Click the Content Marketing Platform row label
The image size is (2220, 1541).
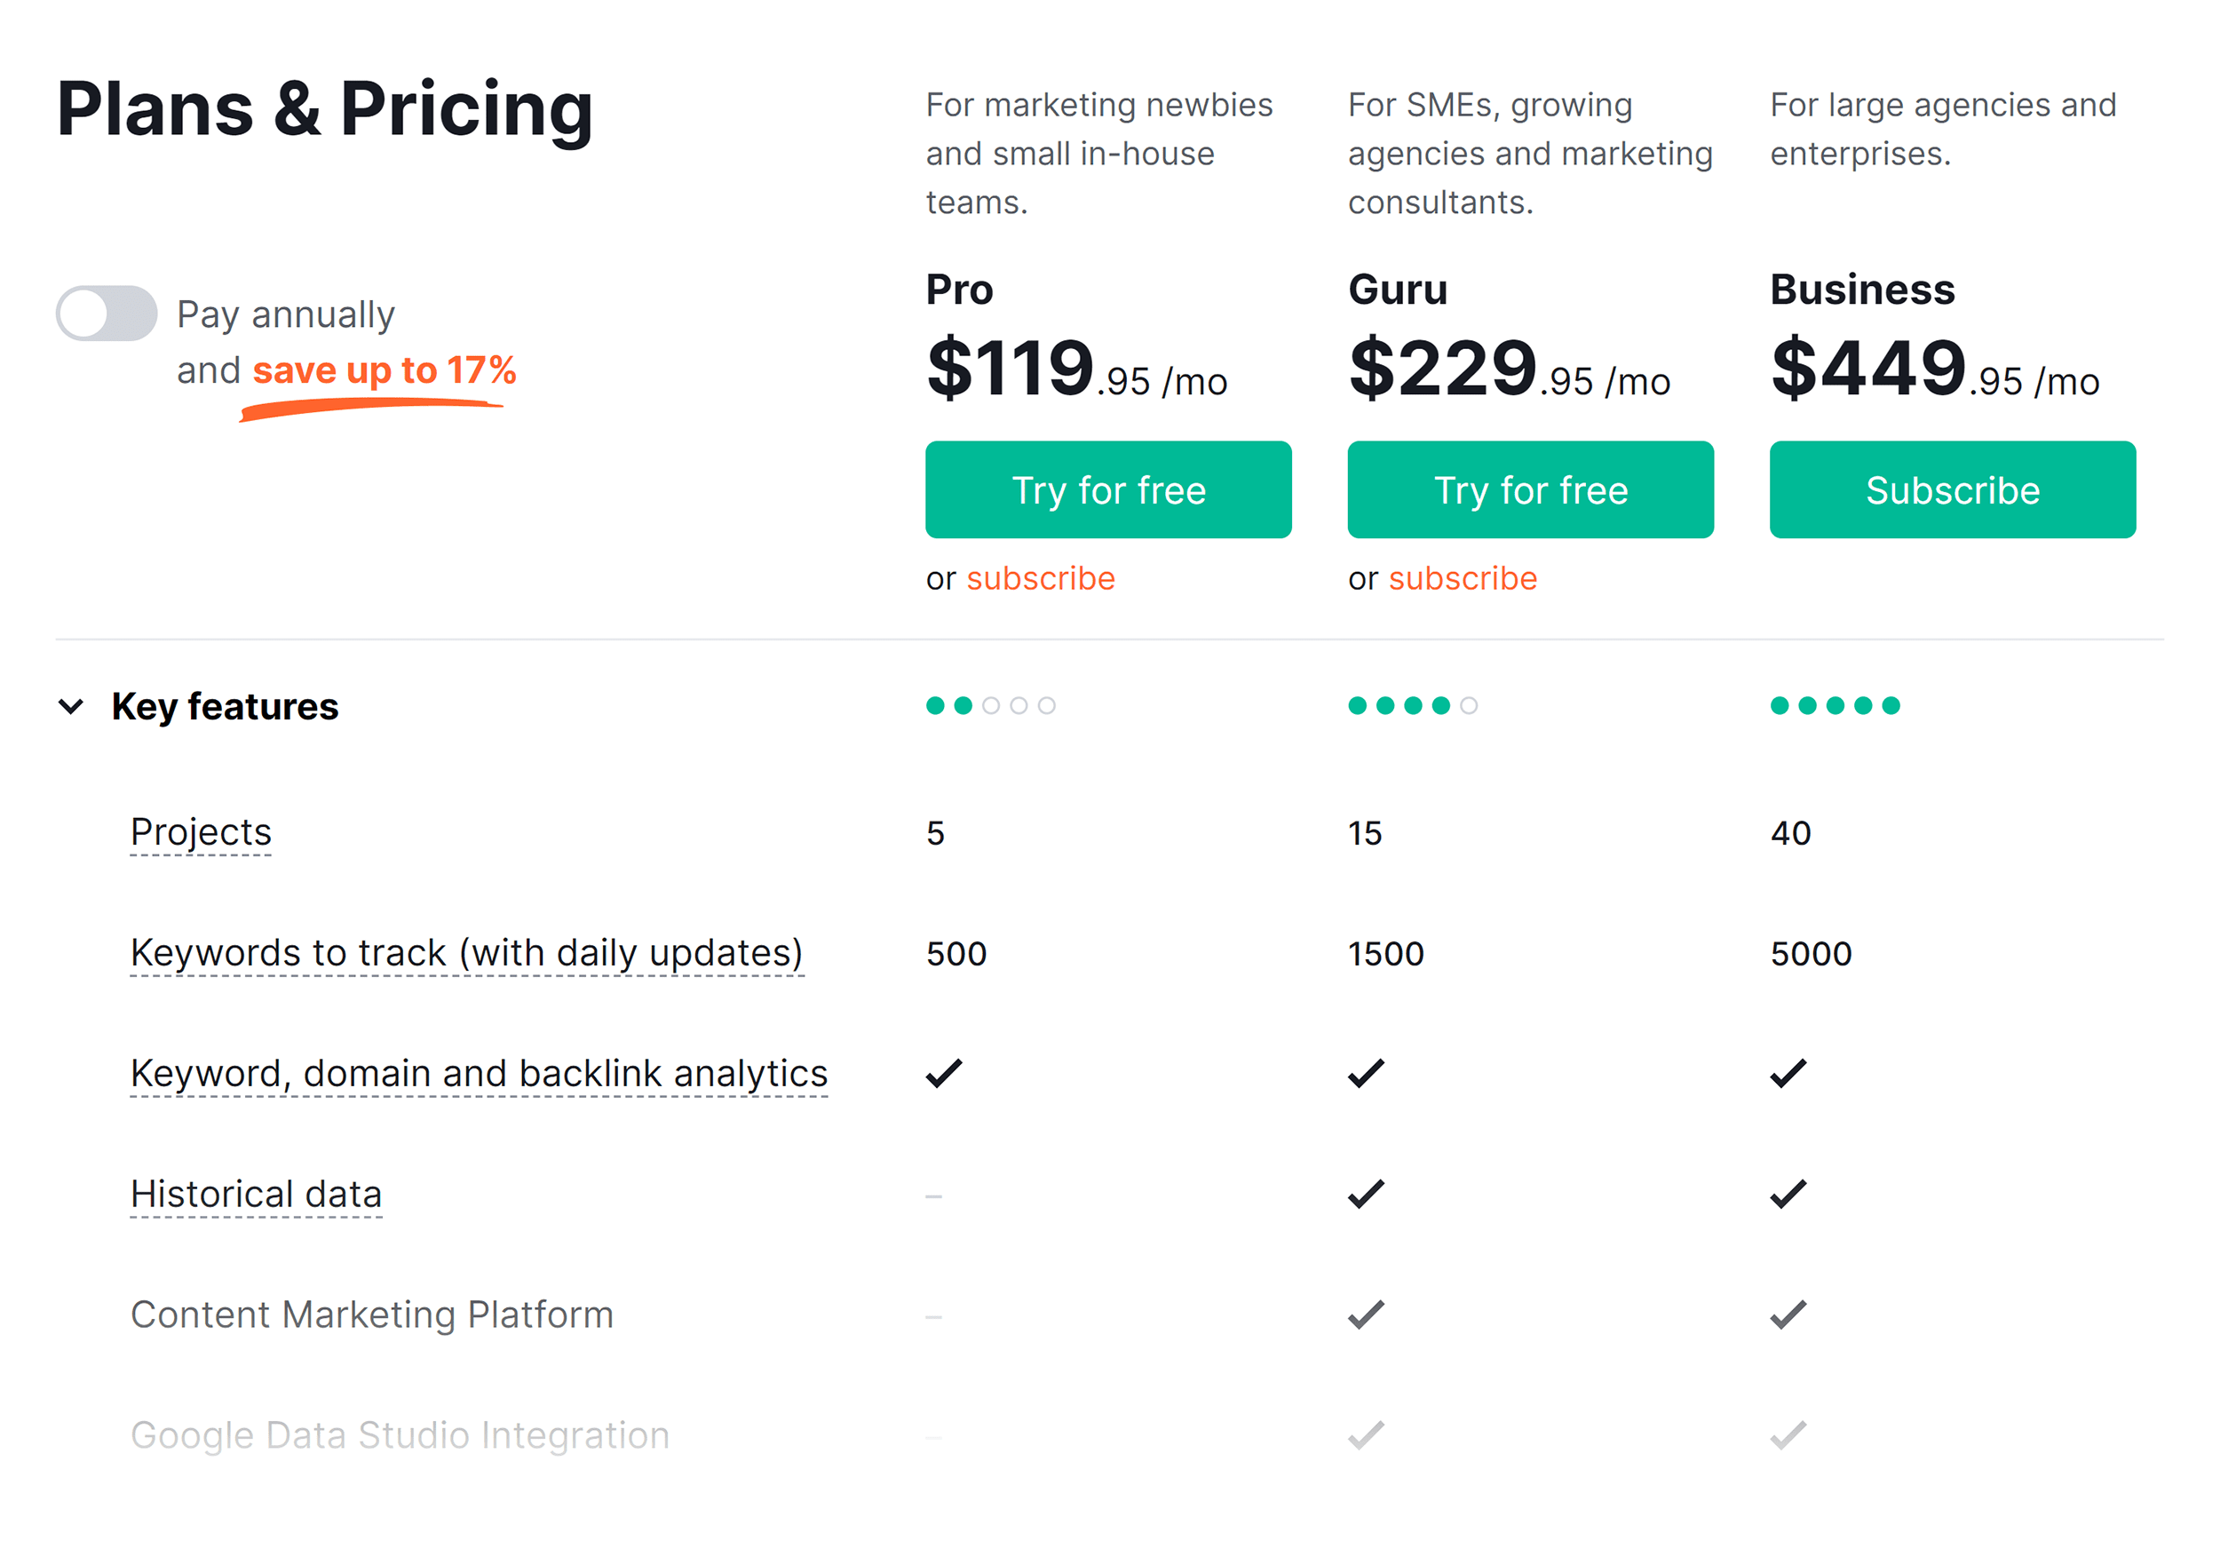371,1315
